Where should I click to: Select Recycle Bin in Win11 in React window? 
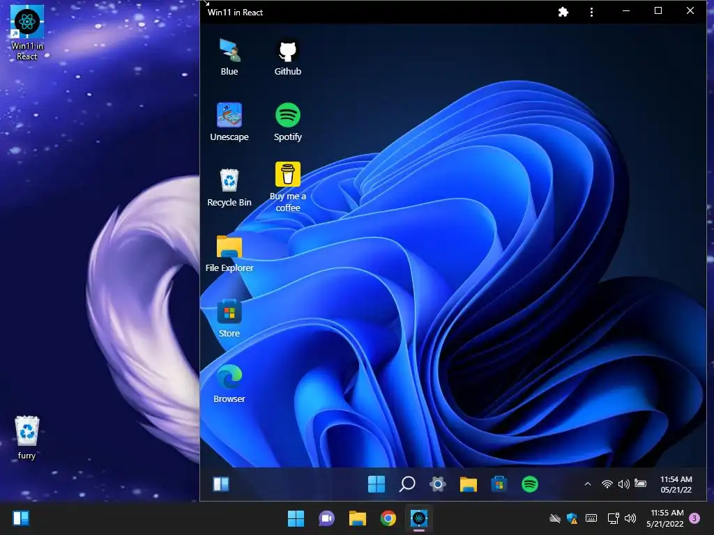coord(229,187)
